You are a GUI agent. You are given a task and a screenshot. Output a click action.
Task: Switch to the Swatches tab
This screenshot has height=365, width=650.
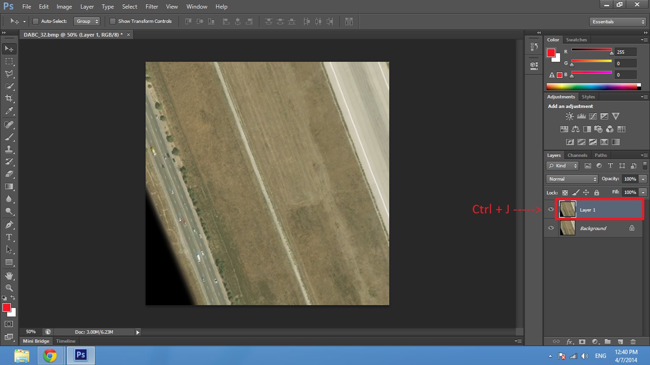(576, 40)
